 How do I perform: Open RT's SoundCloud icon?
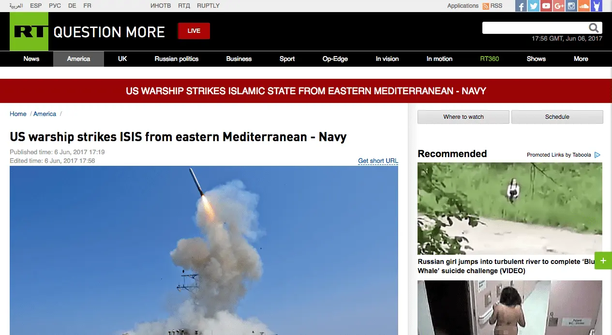pyautogui.click(x=584, y=6)
